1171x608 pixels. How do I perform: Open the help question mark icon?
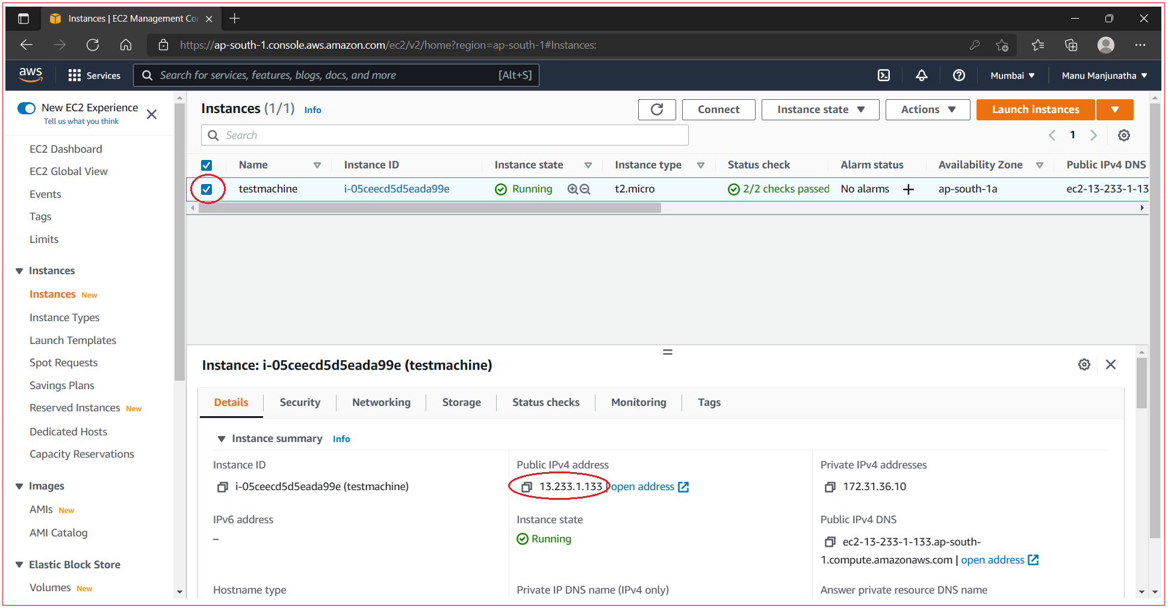(x=959, y=75)
